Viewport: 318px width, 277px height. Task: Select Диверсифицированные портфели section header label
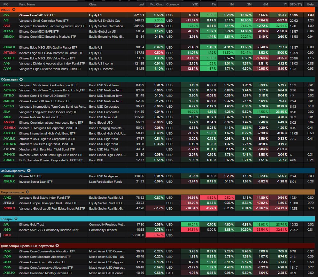27,246
